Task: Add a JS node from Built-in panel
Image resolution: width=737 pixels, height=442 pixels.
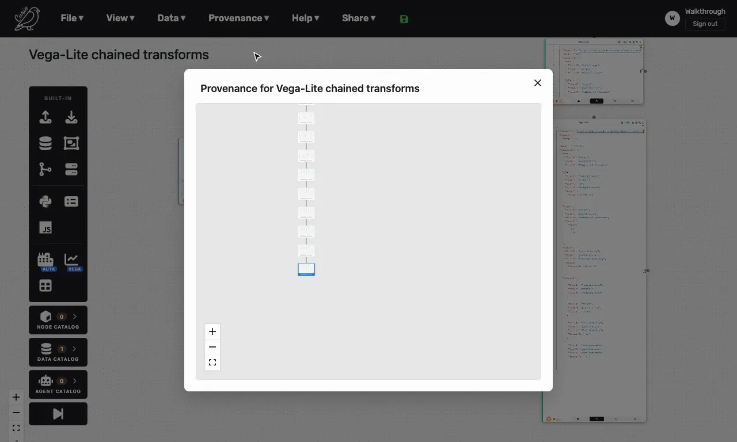Action: (x=45, y=228)
